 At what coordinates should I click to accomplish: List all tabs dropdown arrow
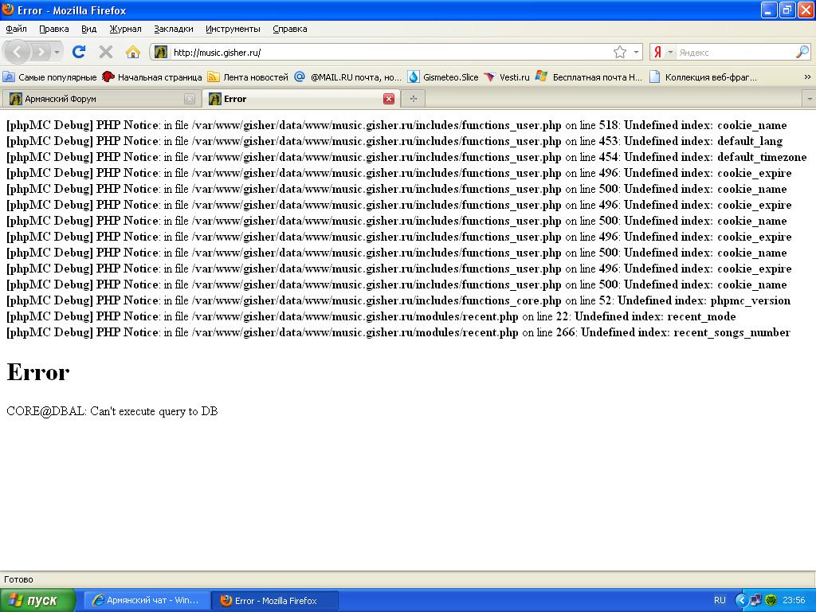pyautogui.click(x=809, y=99)
